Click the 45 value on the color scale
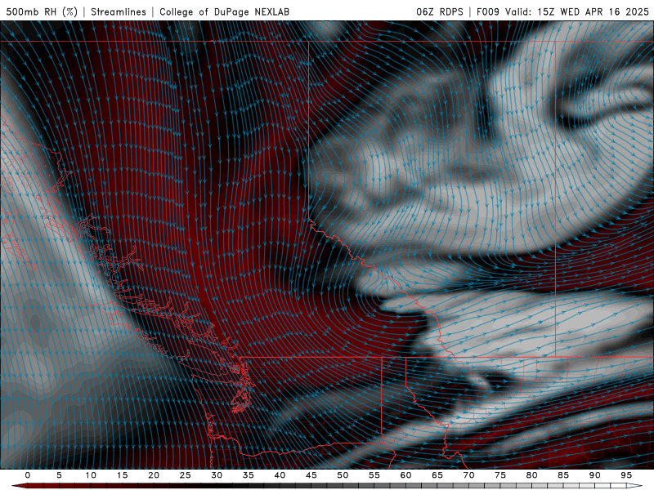The height and width of the screenshot is (490, 654). point(311,475)
